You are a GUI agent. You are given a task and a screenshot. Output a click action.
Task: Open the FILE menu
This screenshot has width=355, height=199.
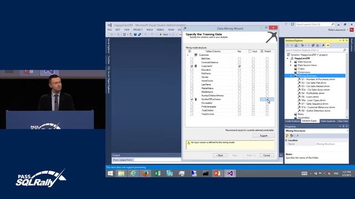110,30
